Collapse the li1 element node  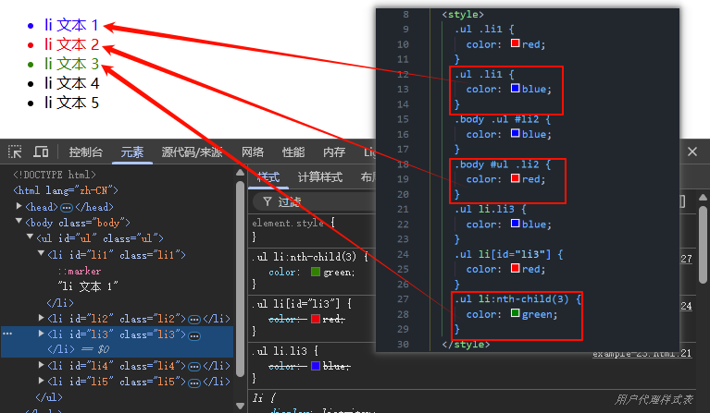[x=41, y=254]
